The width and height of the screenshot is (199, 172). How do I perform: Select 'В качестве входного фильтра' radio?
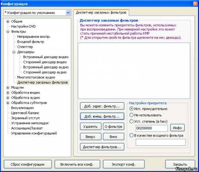131,135
